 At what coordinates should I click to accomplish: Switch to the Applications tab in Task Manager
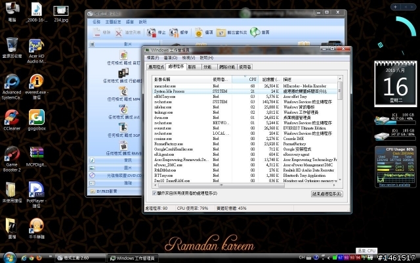pyautogui.click(x=156, y=67)
